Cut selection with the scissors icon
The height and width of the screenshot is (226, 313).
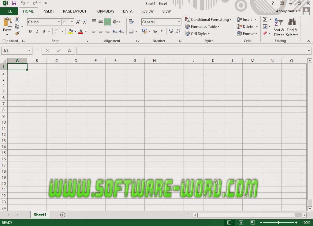[x=17, y=19]
